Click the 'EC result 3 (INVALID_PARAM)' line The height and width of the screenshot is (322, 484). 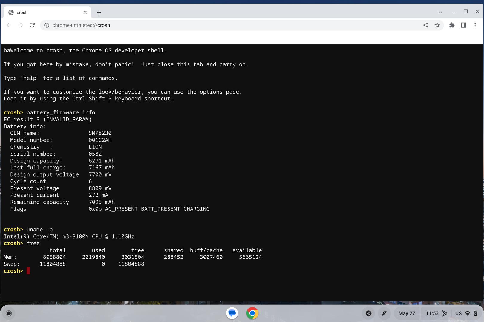(x=48, y=119)
